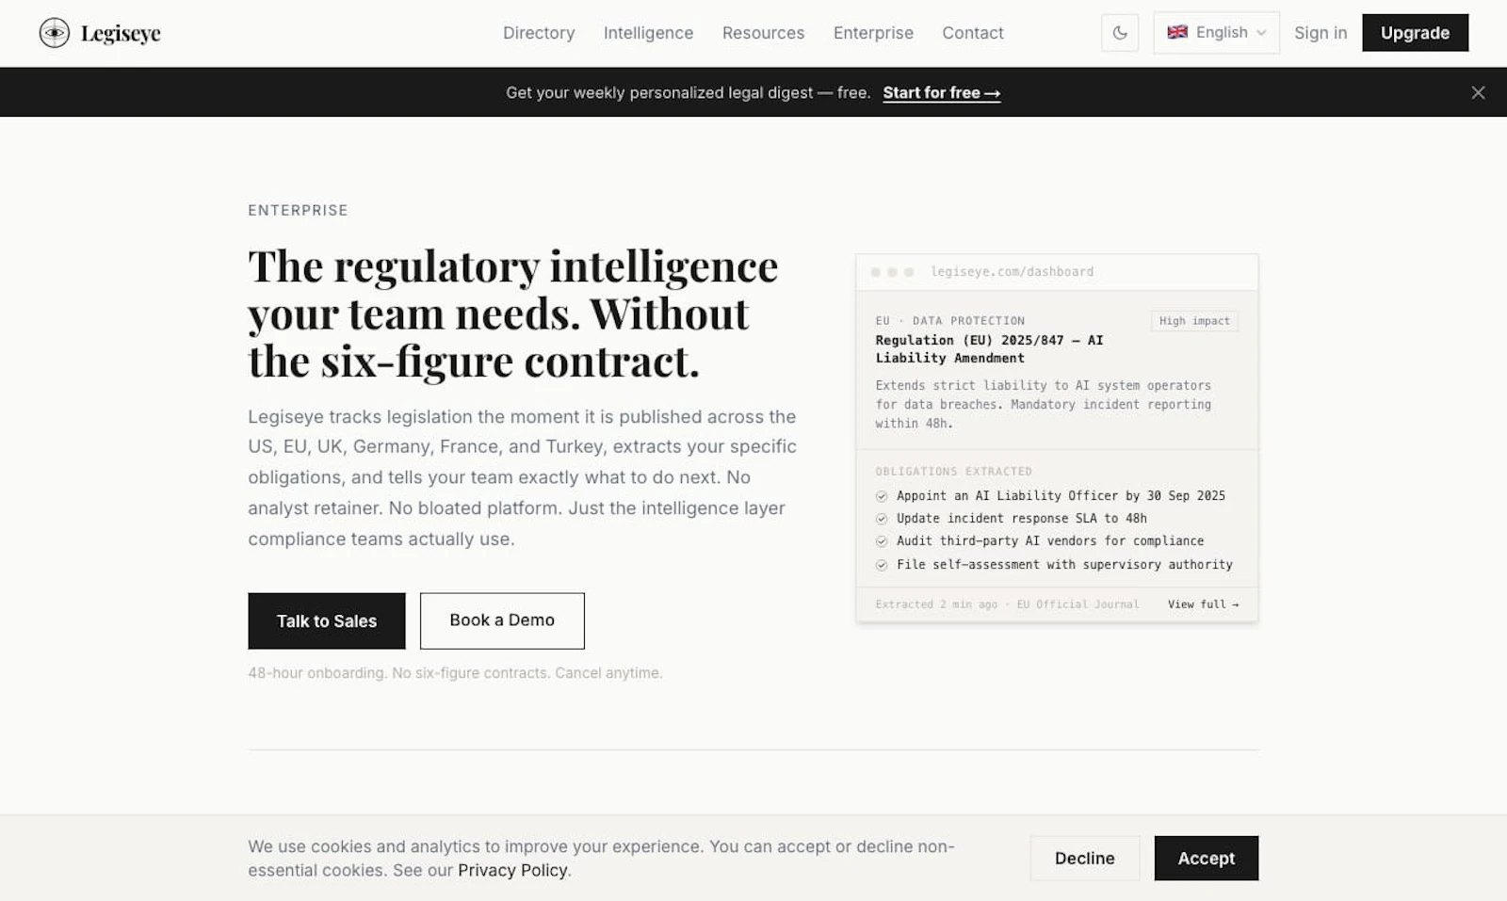Viewport: 1507px width, 901px height.
Task: Click Sign in
Action: [x=1321, y=33]
